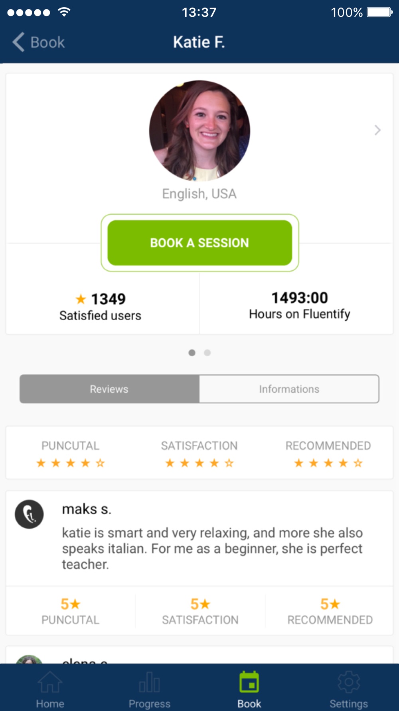399x711 pixels.
Task: Tap the back arrow icon
Action: pyautogui.click(x=18, y=42)
